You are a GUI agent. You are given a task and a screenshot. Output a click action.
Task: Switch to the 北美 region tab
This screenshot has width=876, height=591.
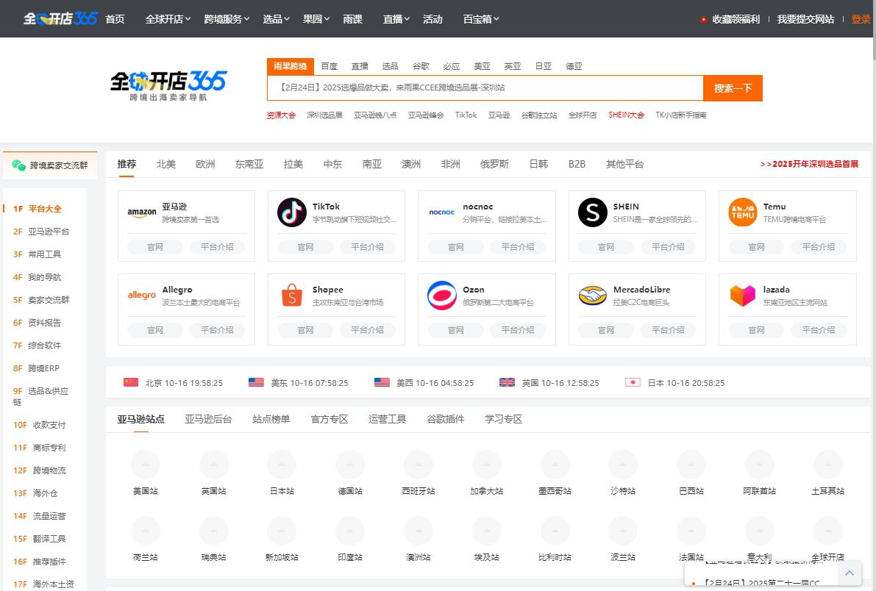point(166,164)
